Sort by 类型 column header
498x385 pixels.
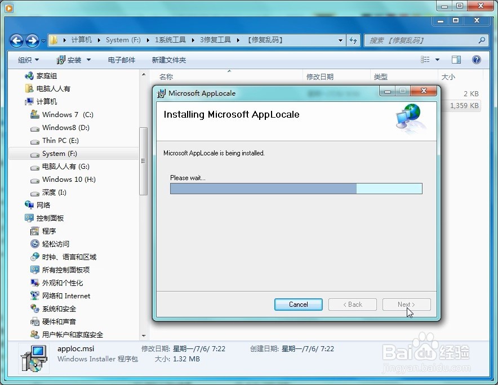coord(404,77)
